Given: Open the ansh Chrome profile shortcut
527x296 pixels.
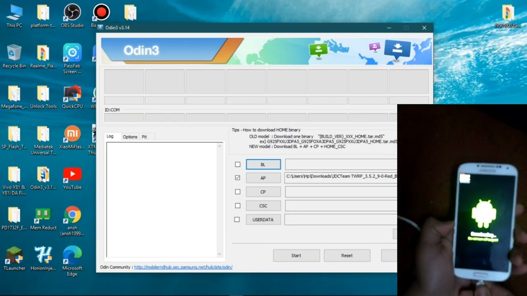Looking at the screenshot, I should [x=72, y=221].
